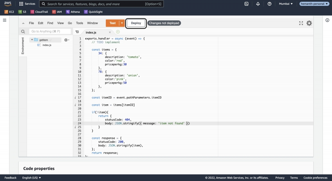Open the Tools menu
The width and height of the screenshot is (332, 181).
pos(80,23)
